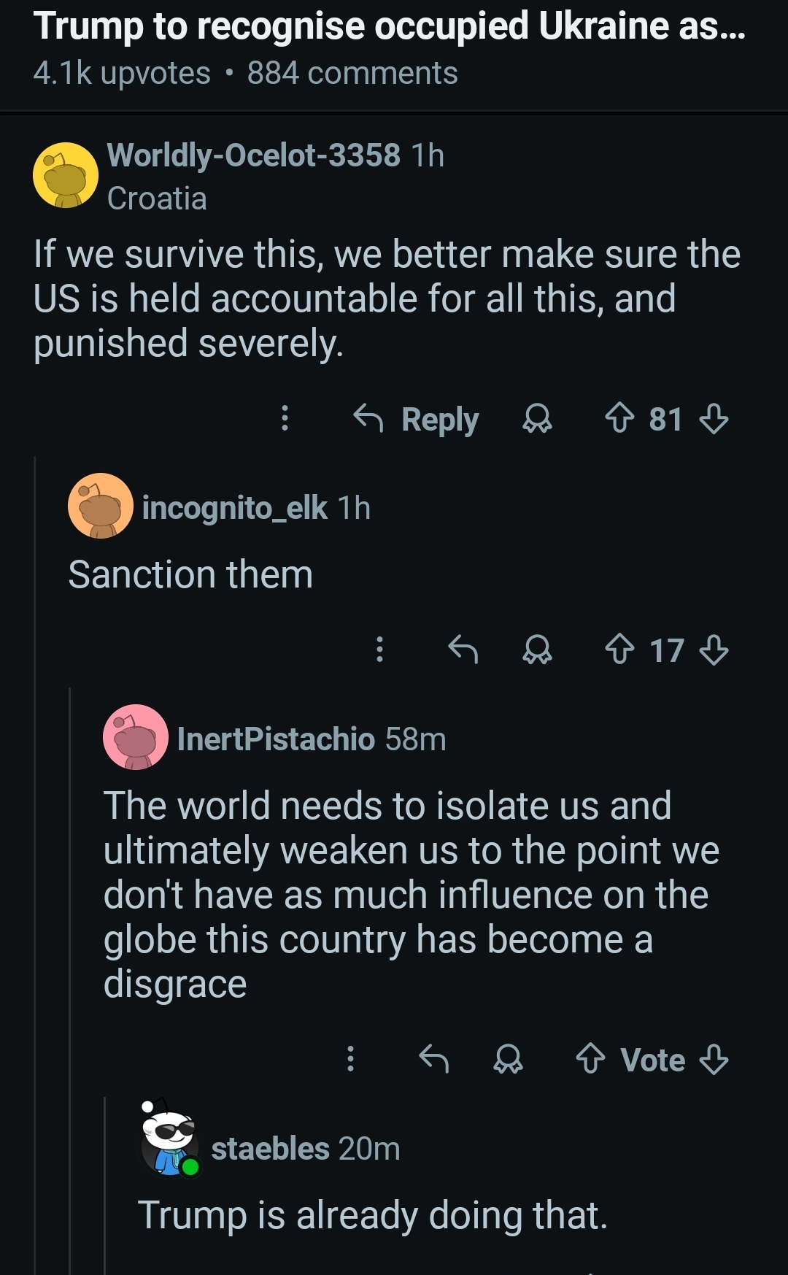The width and height of the screenshot is (788, 1275).
Task: Upvote Worldly-Ocelot-3358's comment
Action: point(619,419)
